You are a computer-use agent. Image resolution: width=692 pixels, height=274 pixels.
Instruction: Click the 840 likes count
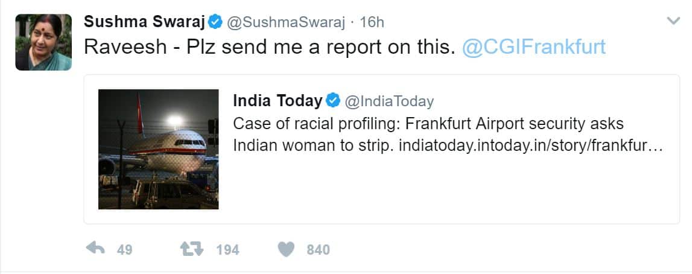318,249
